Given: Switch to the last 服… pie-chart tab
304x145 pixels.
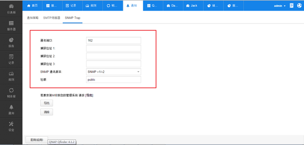Looking at the screenshot, I should (234, 6).
